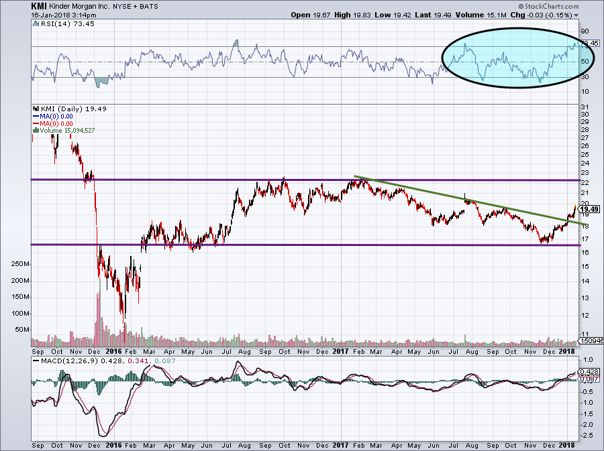Click the Volume 15.1M header value

click(x=481, y=15)
